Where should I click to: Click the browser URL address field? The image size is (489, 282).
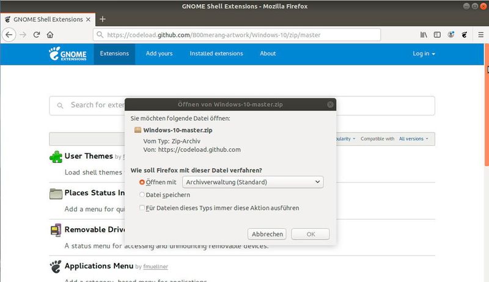coord(237,35)
